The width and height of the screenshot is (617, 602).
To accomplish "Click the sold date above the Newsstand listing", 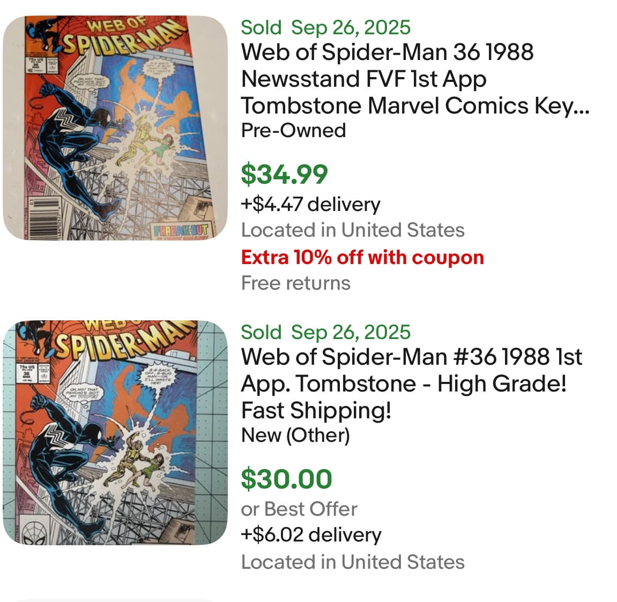I will pyautogui.click(x=325, y=27).
